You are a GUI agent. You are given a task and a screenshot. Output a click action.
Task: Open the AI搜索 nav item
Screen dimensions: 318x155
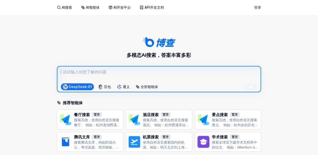pyautogui.click(x=65, y=7)
